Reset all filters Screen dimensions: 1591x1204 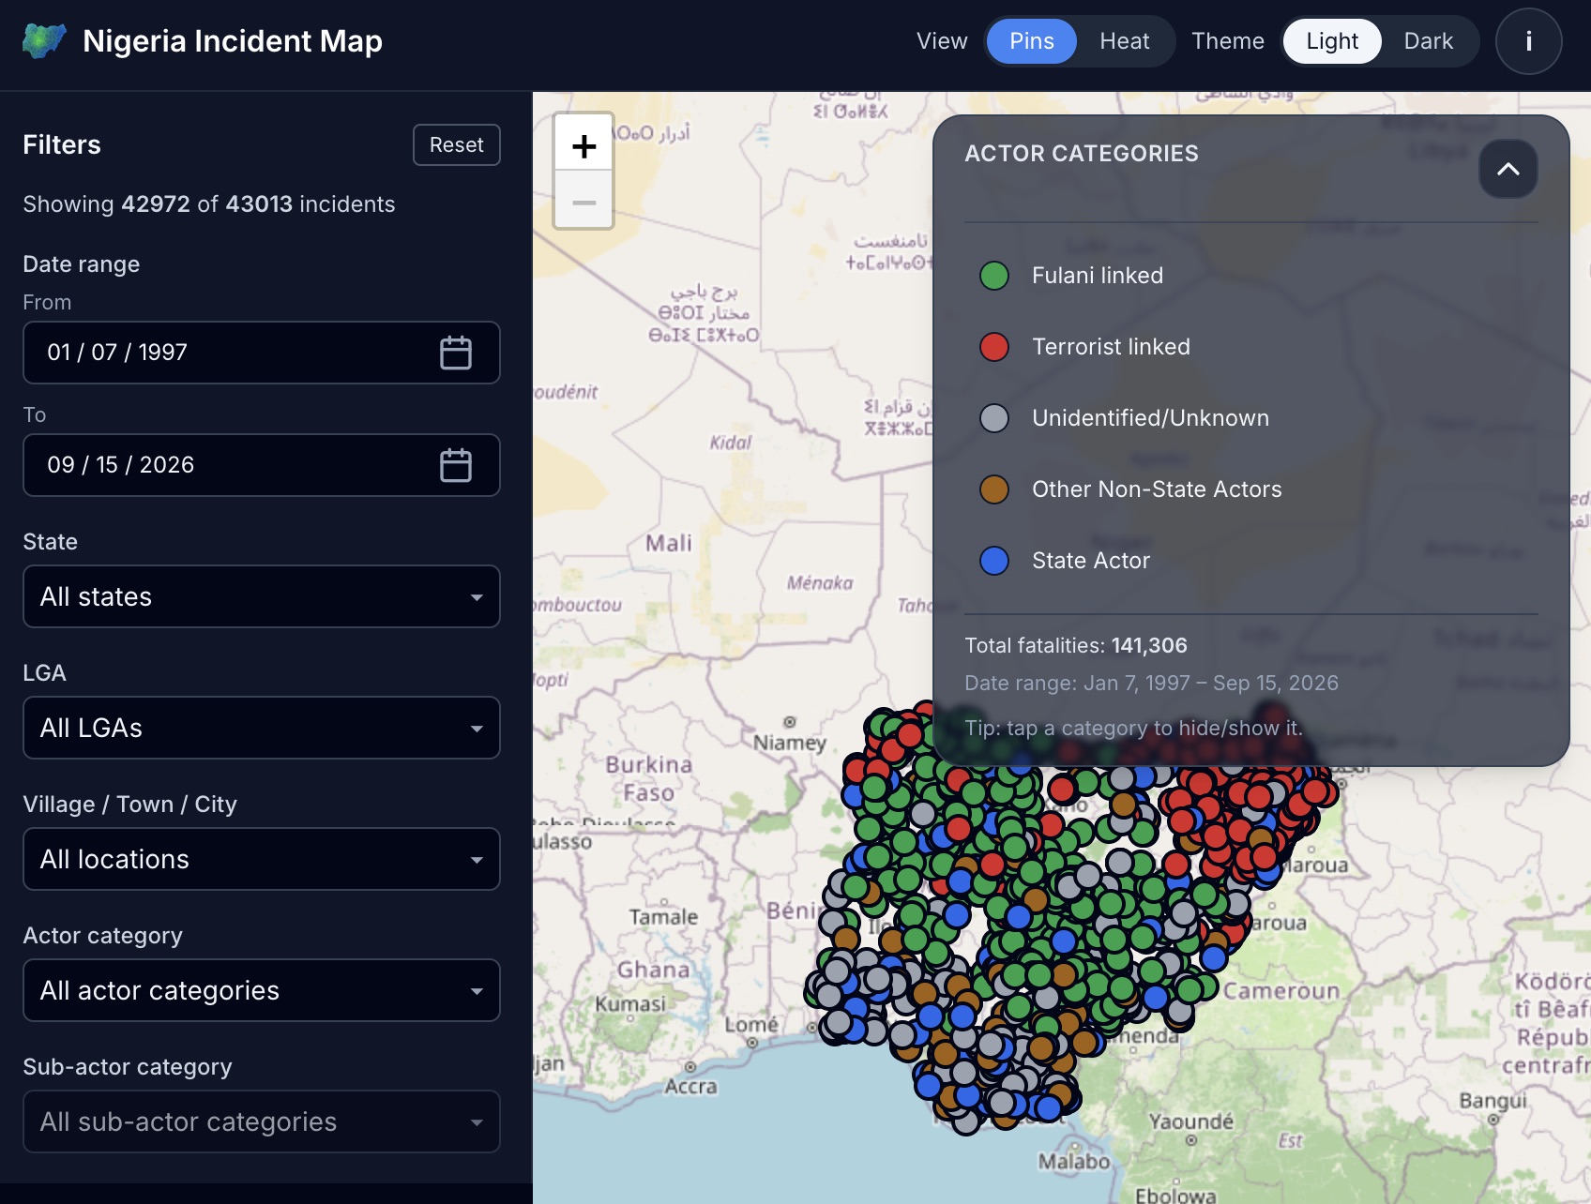457,144
